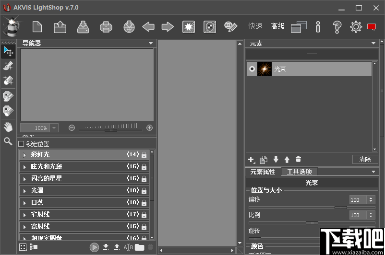This screenshot has width=385, height=255.
Task: Expand the 眩光和光斑 preset group
Action: tap(24, 167)
